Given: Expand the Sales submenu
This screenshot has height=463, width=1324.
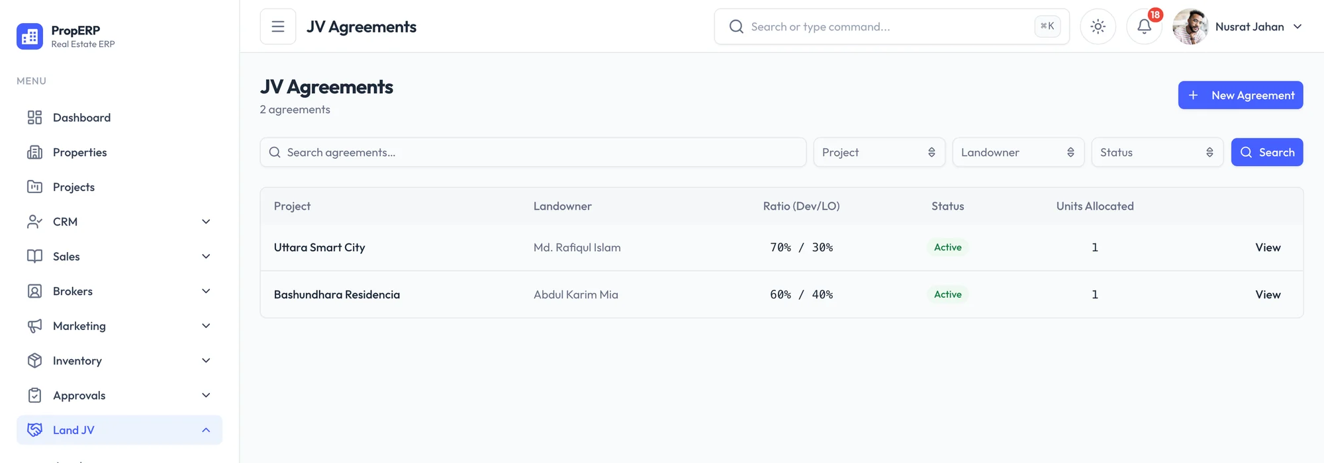Looking at the screenshot, I should pos(119,257).
